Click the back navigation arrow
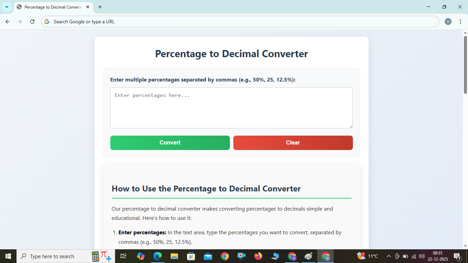468x263 pixels. click(7, 21)
